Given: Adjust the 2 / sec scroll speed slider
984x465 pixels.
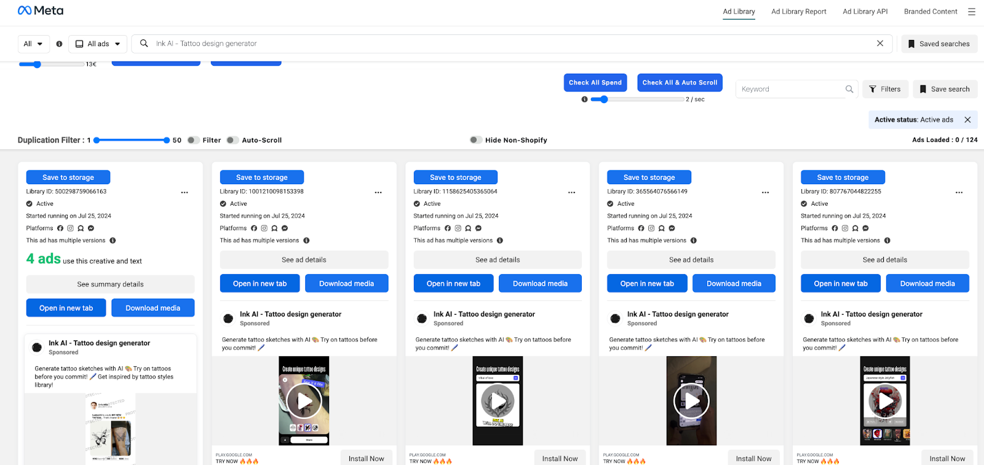Looking at the screenshot, I should click(604, 99).
